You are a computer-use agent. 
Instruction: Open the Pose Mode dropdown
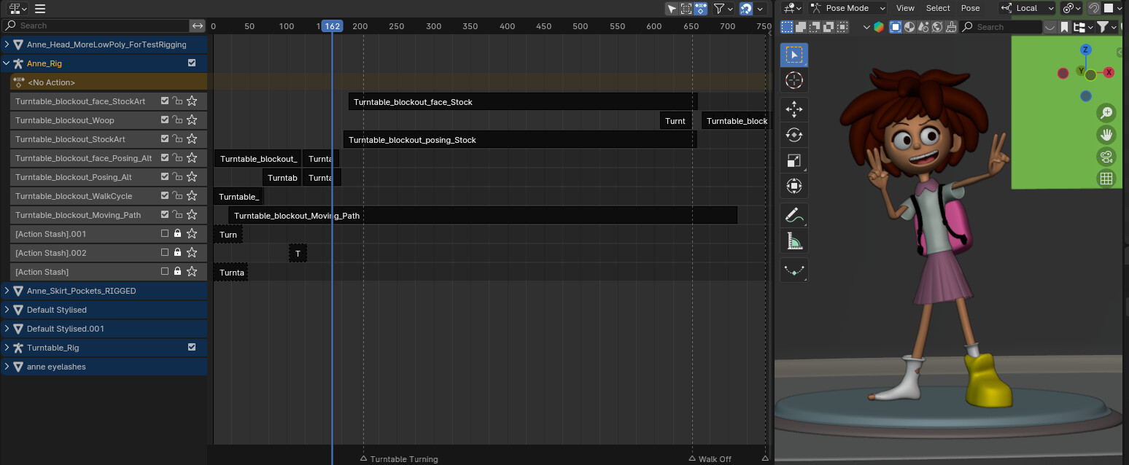[847, 8]
